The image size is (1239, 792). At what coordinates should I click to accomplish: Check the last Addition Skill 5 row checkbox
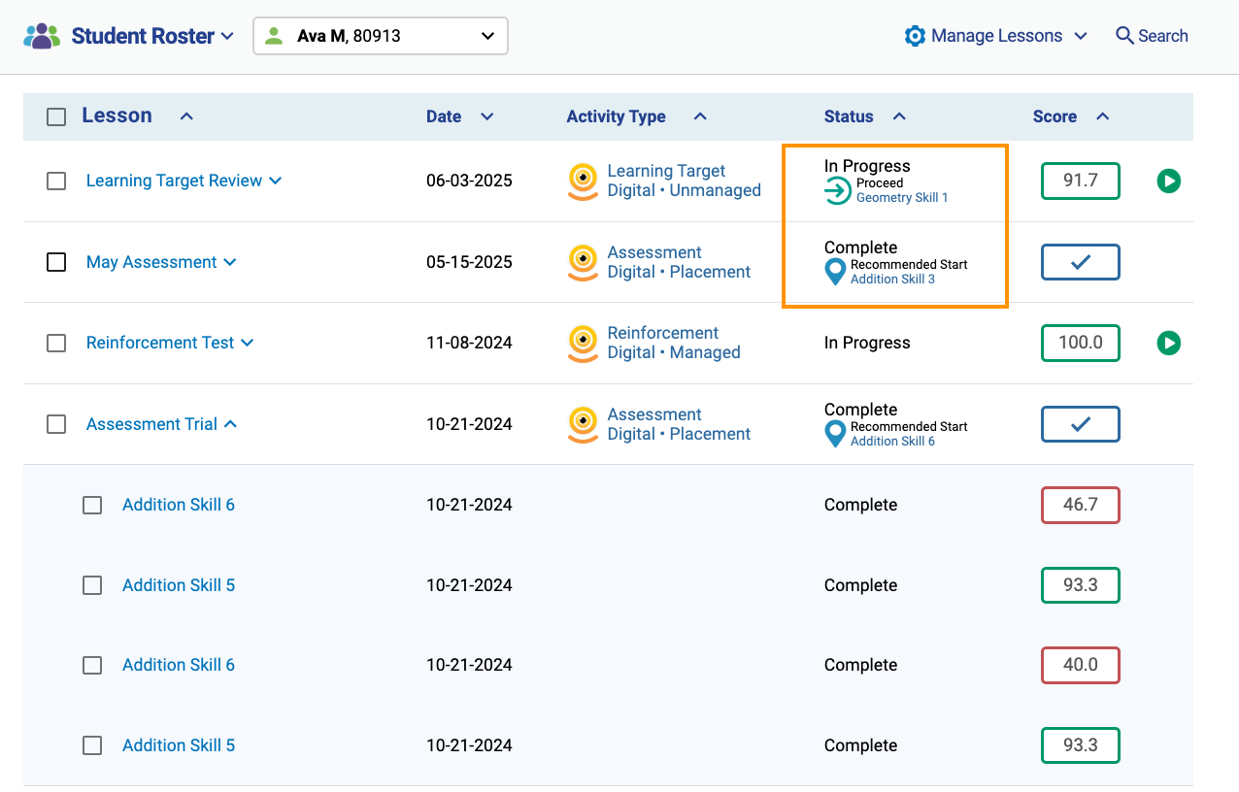[x=92, y=745]
